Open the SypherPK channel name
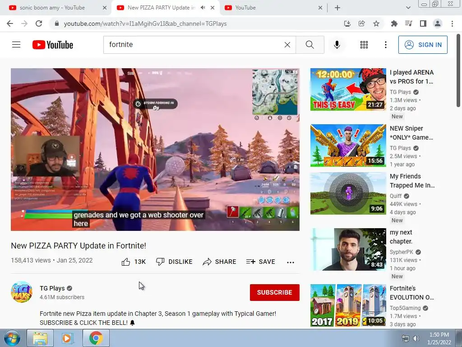The width and height of the screenshot is (462, 347). point(401,252)
